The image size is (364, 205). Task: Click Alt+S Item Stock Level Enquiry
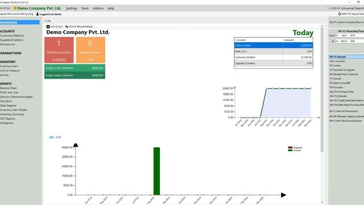(x=346, y=121)
